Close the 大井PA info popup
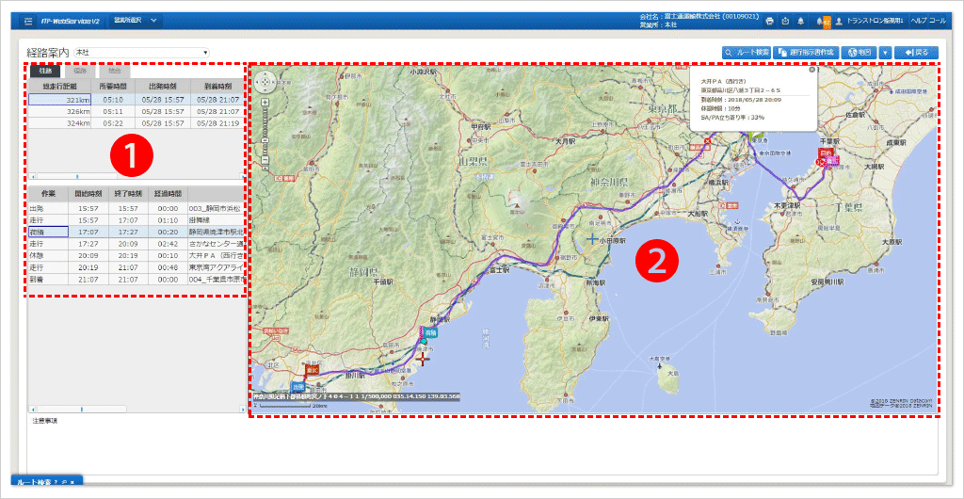The height and width of the screenshot is (499, 964). (x=812, y=70)
